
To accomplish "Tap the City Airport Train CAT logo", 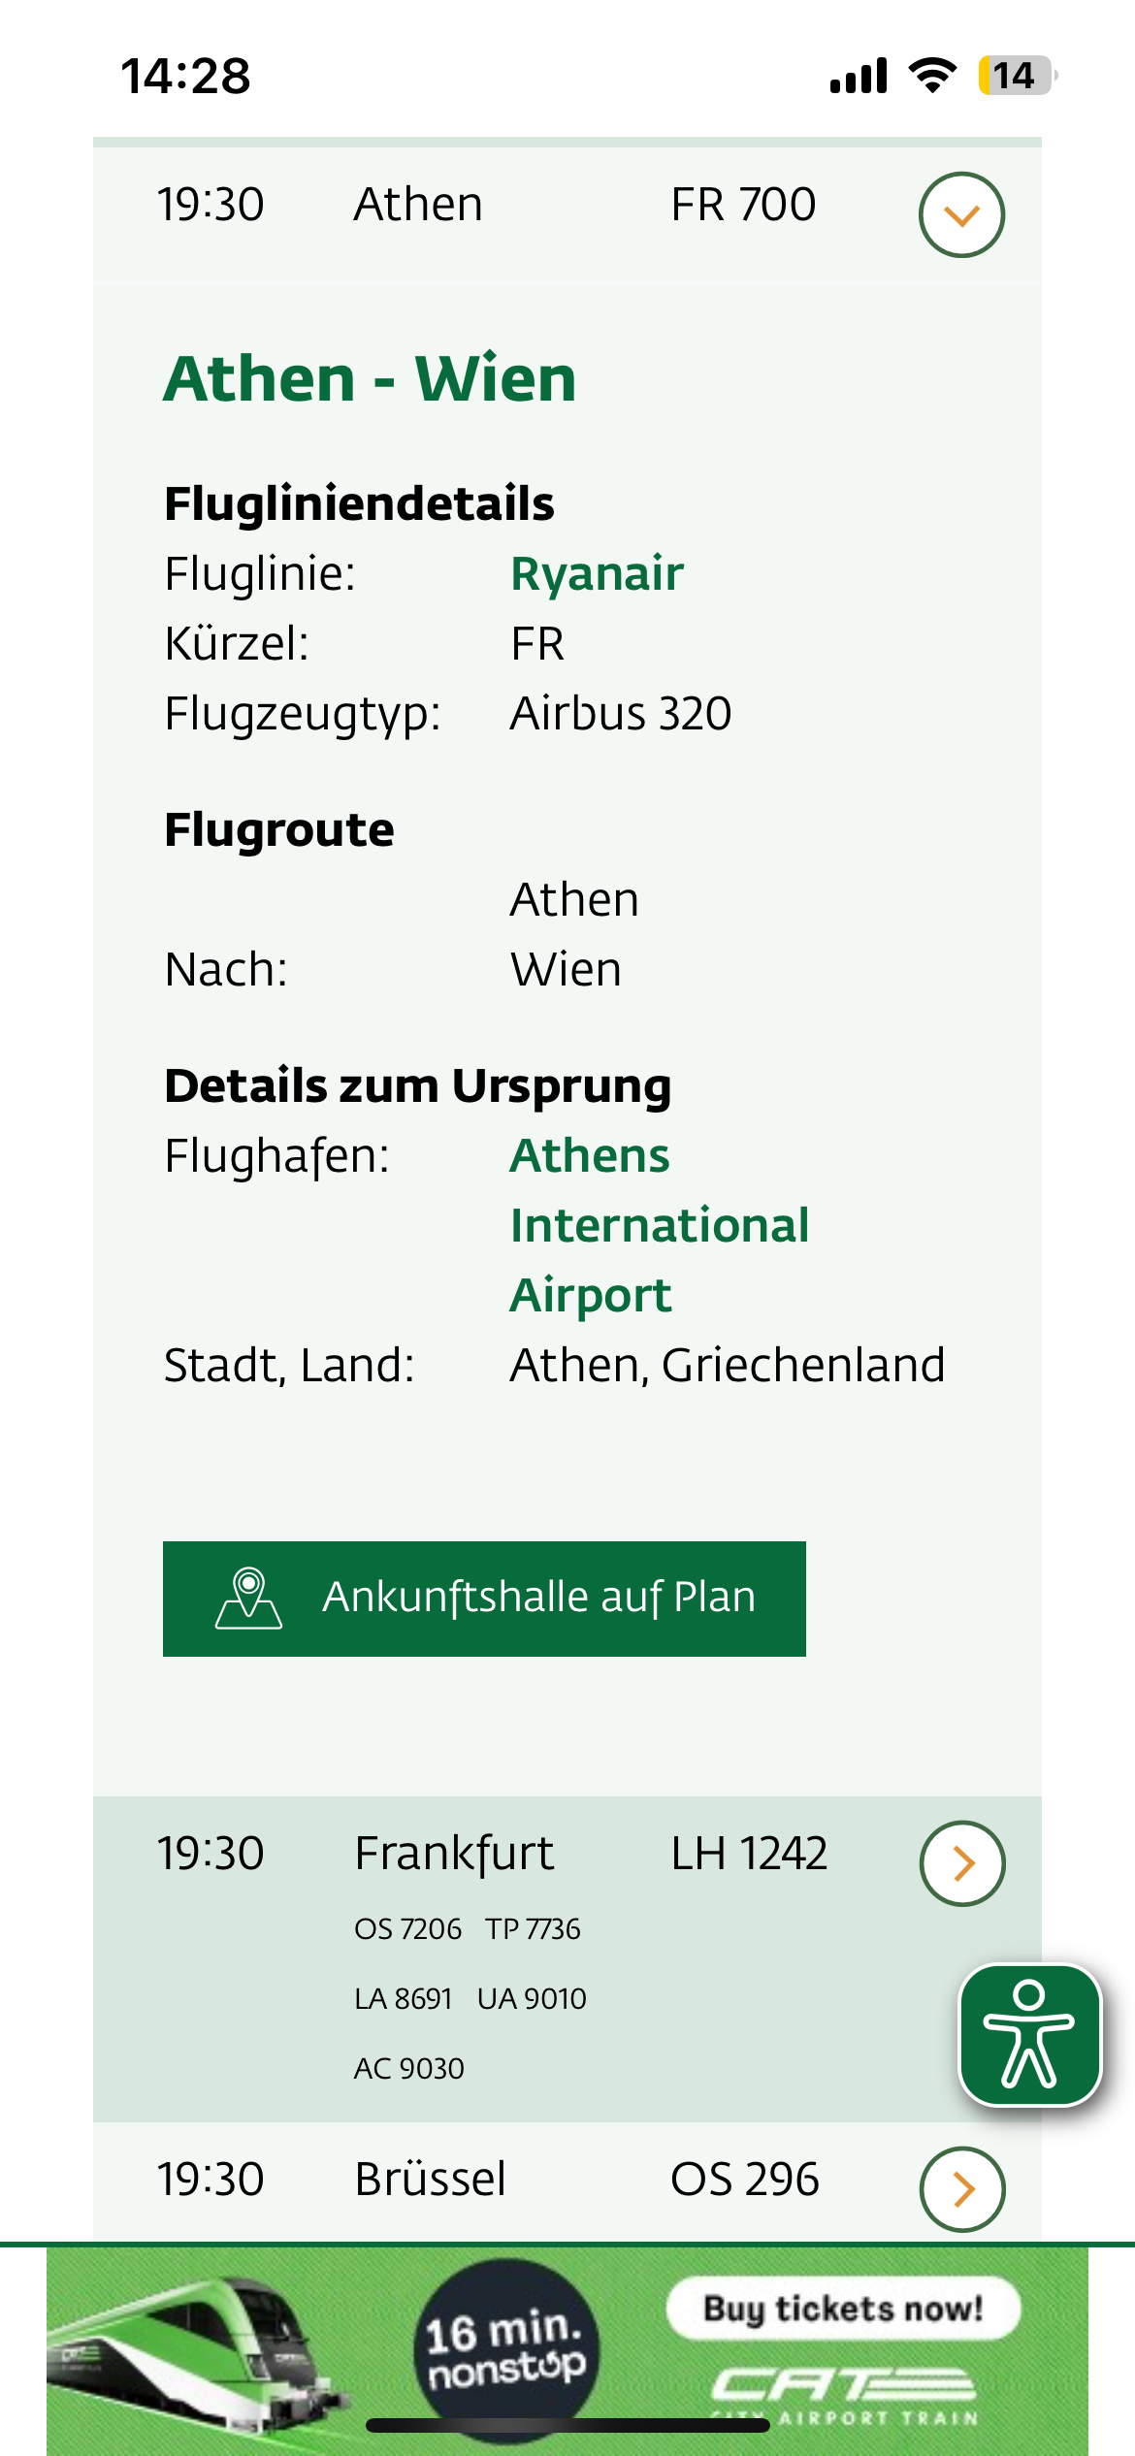I will [x=843, y=2391].
